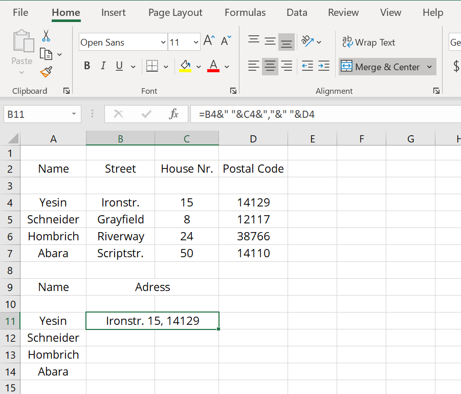The image size is (461, 394).
Task: Toggle Bold formatting on cell B11
Action: pos(86,66)
